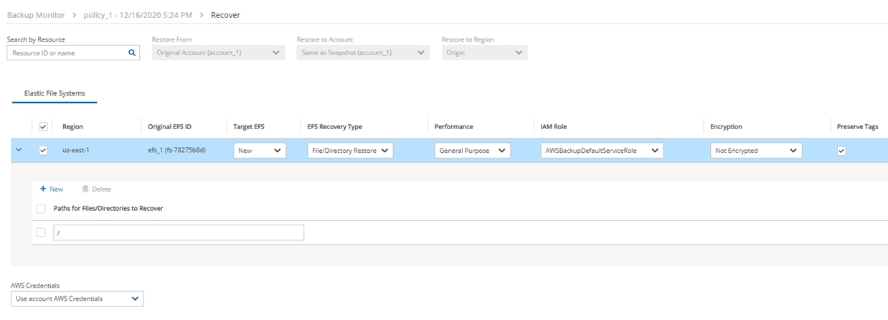Toggle the select-all checkbox in table header
This screenshot has height=320, width=888.
42,126
